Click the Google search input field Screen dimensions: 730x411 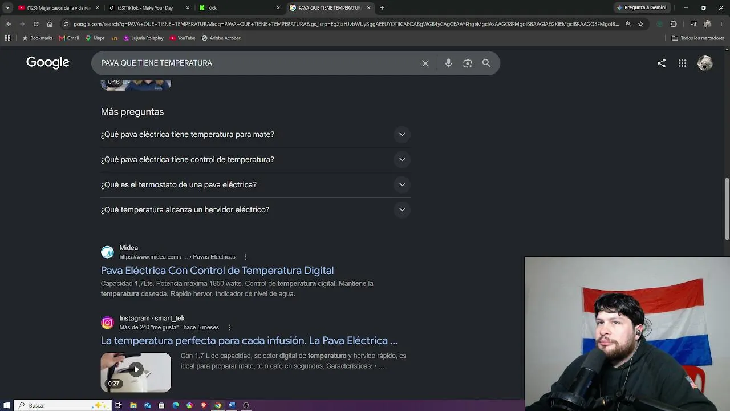pyautogui.click(x=257, y=63)
